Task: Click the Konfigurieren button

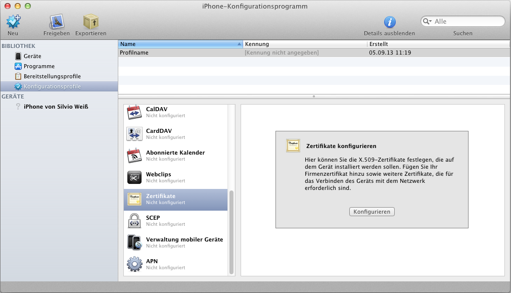Action: pyautogui.click(x=372, y=212)
